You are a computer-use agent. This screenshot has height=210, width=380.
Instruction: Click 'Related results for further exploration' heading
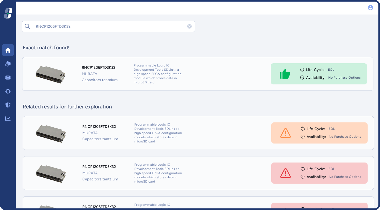click(67, 107)
